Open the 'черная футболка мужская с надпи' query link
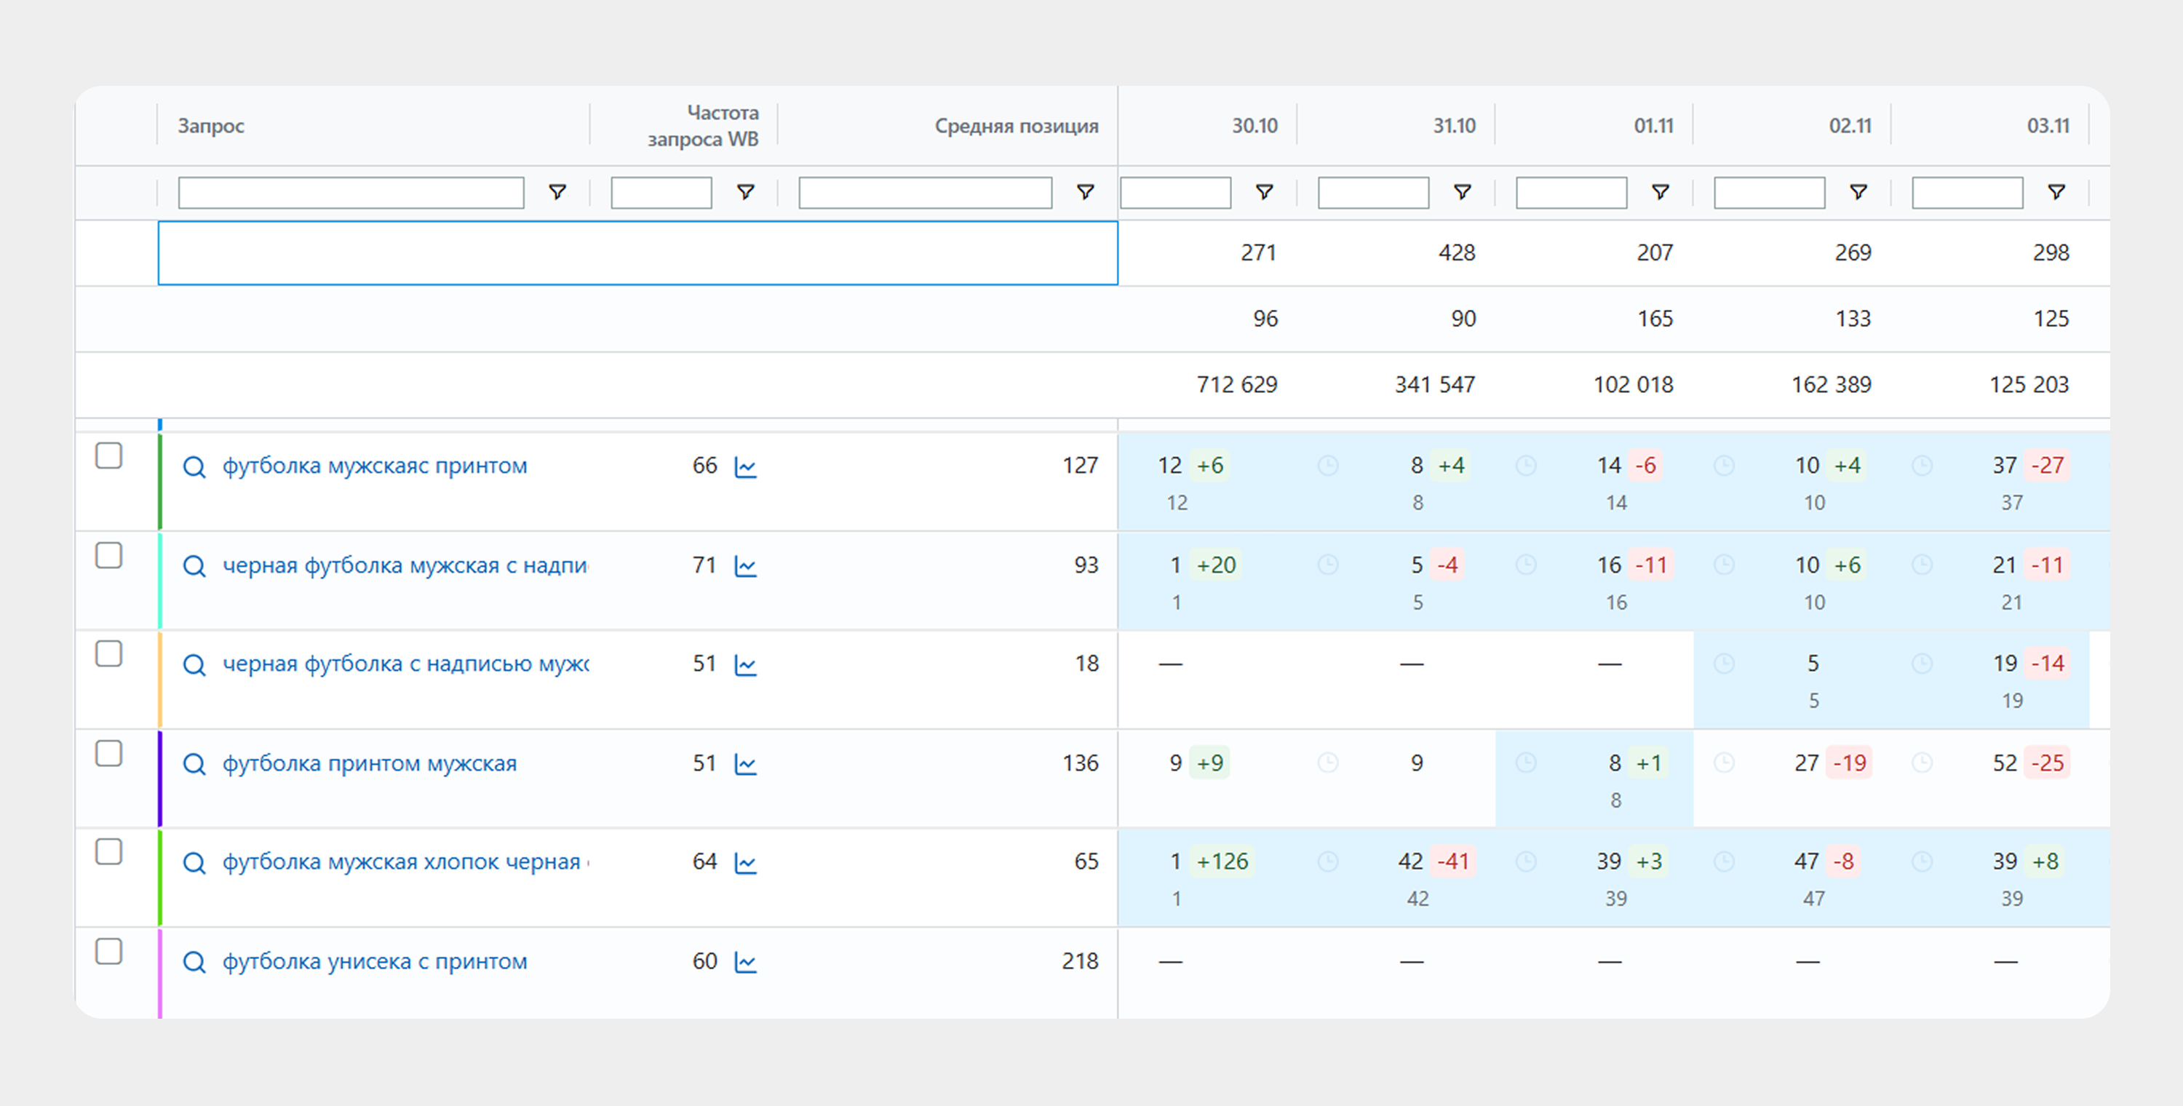2183x1106 pixels. (405, 565)
